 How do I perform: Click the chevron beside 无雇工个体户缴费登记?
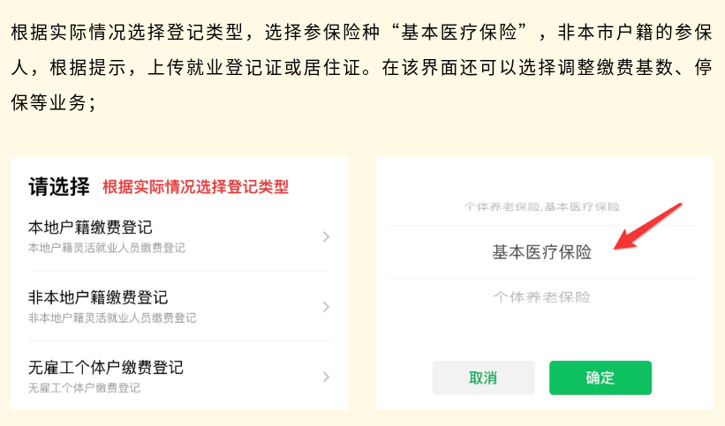(x=326, y=377)
